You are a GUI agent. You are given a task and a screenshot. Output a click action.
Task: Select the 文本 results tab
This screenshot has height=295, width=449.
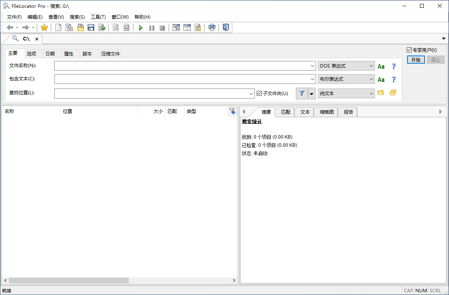click(305, 112)
